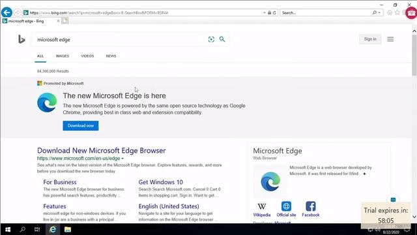The height and width of the screenshot is (235, 417).
Task: Open Facebook icon in Edge panel
Action: (x=311, y=206)
